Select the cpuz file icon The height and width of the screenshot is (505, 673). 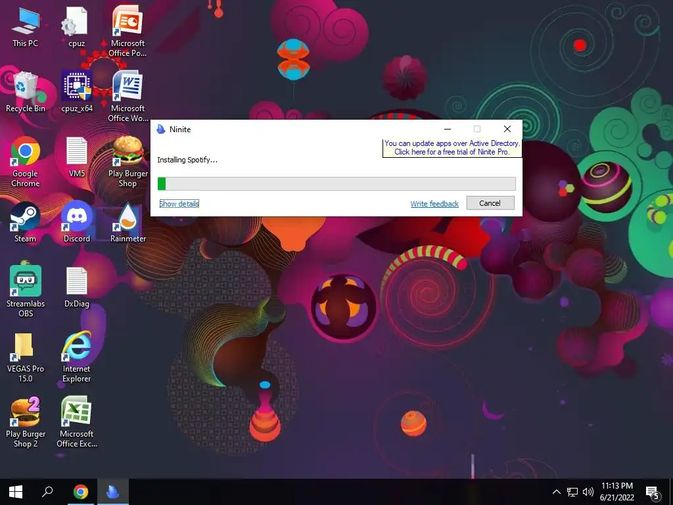click(x=76, y=27)
